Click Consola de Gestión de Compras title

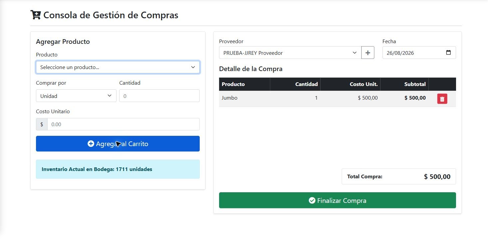tap(111, 15)
